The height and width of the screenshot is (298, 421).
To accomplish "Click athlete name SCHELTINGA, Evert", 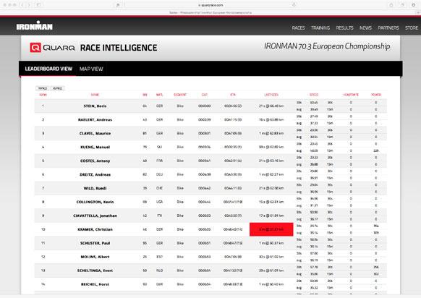I will point(95,271).
